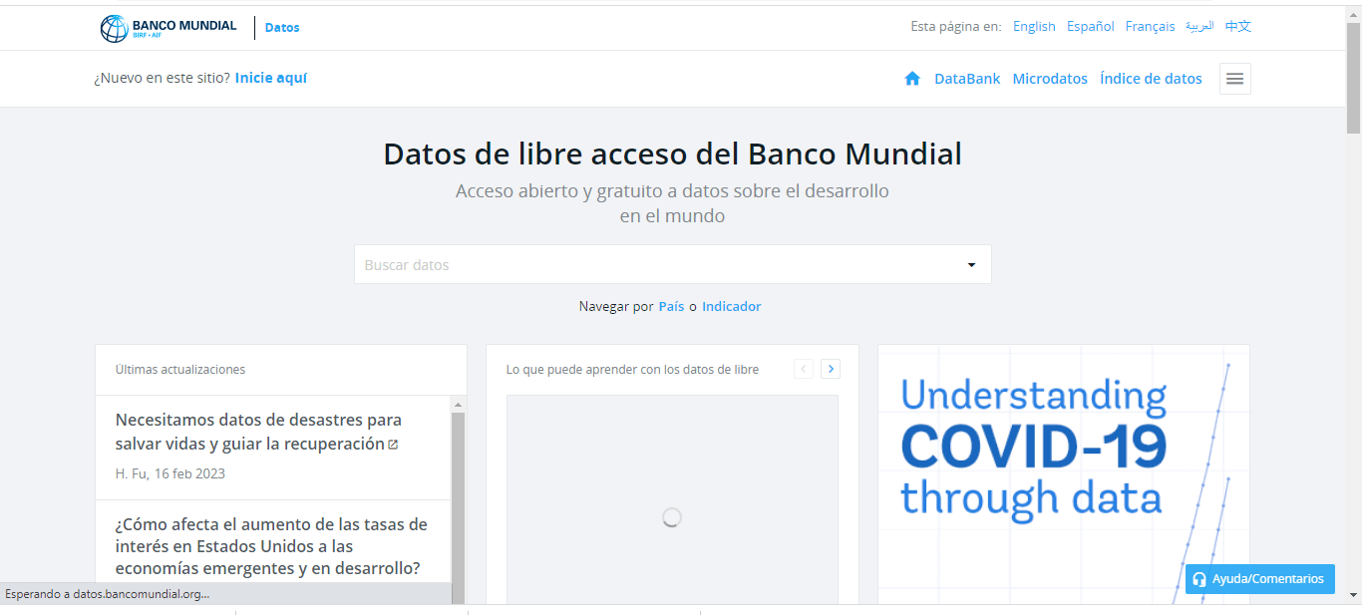This screenshot has height=615, width=1362.
Task: Click the updates list scroll up arrow
Action: [x=459, y=405]
